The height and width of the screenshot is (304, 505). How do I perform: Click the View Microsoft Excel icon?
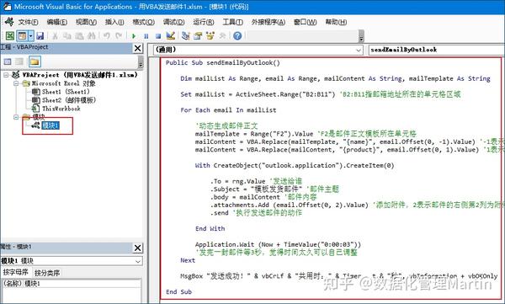click(x=9, y=35)
